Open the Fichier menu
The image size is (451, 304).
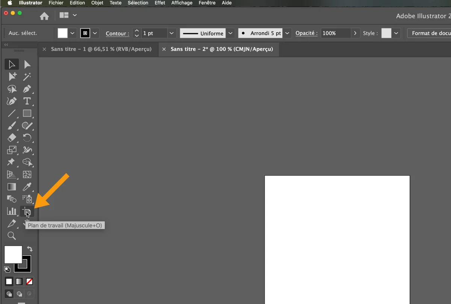tap(56, 3)
